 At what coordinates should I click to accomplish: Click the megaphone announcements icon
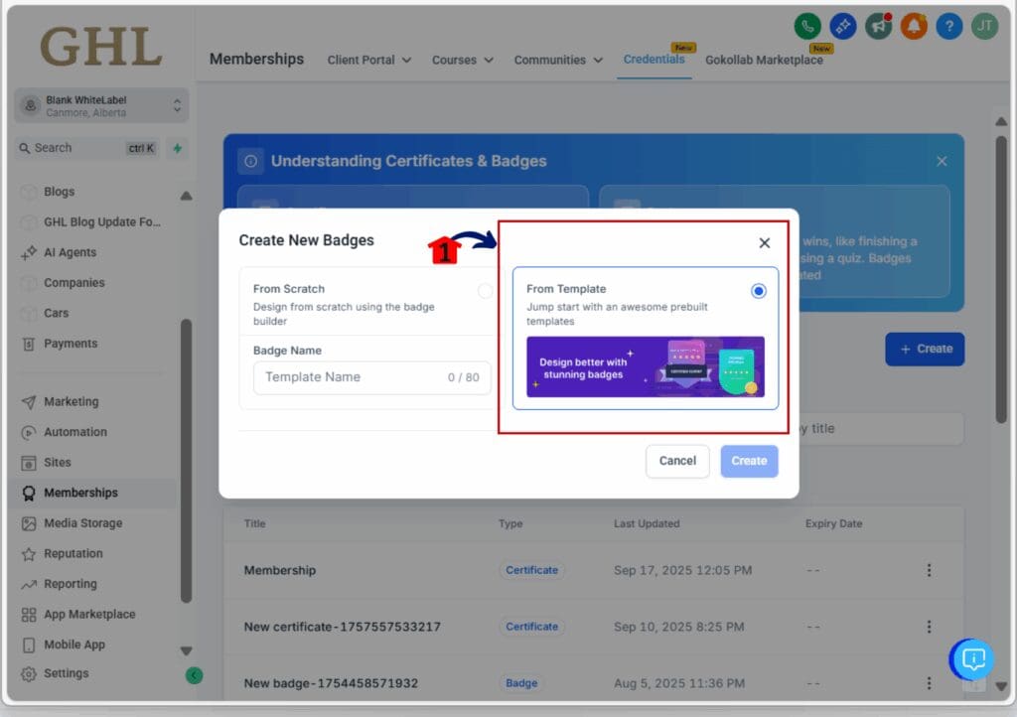tap(878, 26)
